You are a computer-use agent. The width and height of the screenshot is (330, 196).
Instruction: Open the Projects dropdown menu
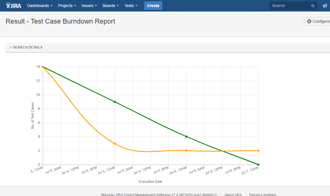[x=67, y=6]
